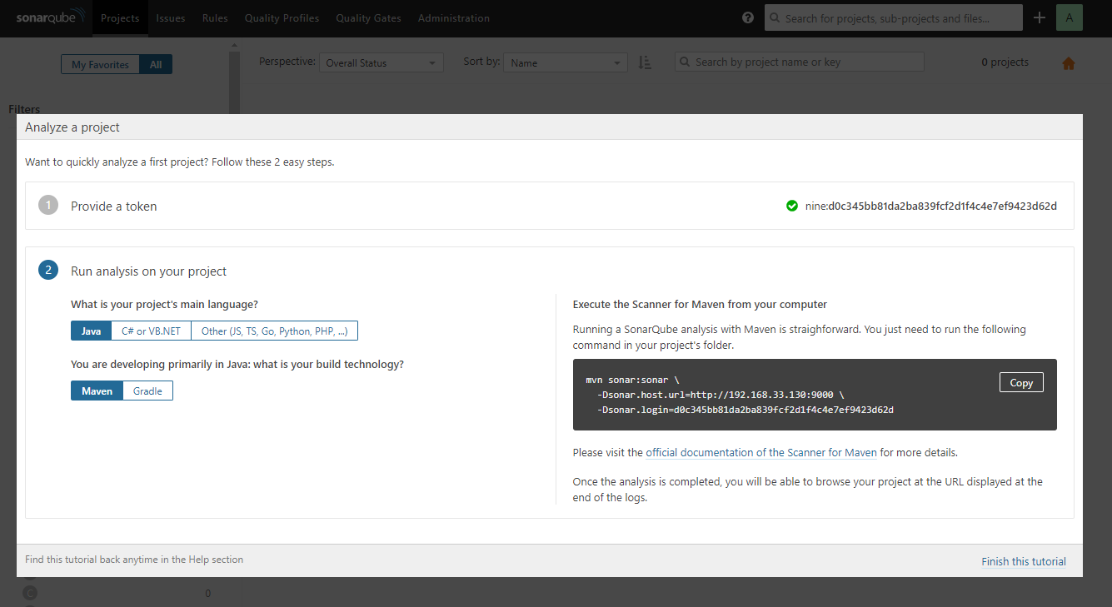Click the 'Run analysis on your project' heading

(x=148, y=271)
